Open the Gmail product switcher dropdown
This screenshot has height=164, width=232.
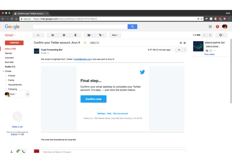(x=10, y=35)
